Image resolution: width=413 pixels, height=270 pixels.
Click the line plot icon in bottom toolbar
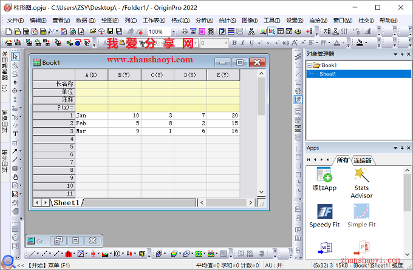coord(32,254)
